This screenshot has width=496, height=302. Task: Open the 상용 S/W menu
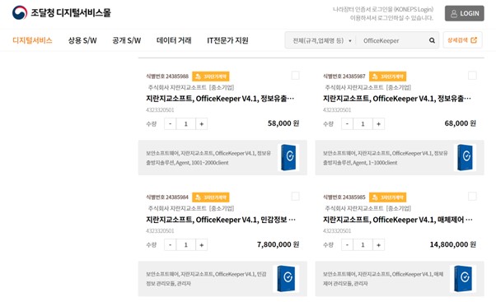click(x=82, y=40)
